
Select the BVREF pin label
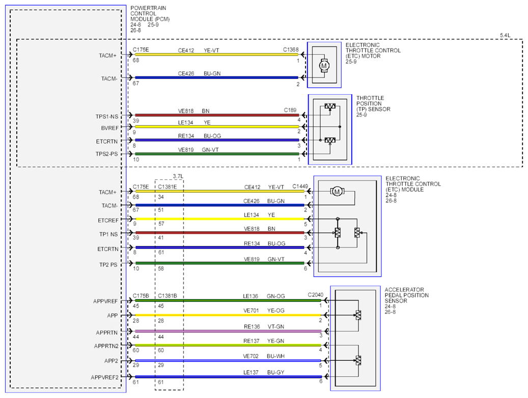[110, 128]
